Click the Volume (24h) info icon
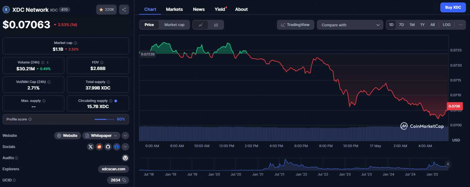This screenshot has height=187, width=470. pyautogui.click(x=43, y=63)
